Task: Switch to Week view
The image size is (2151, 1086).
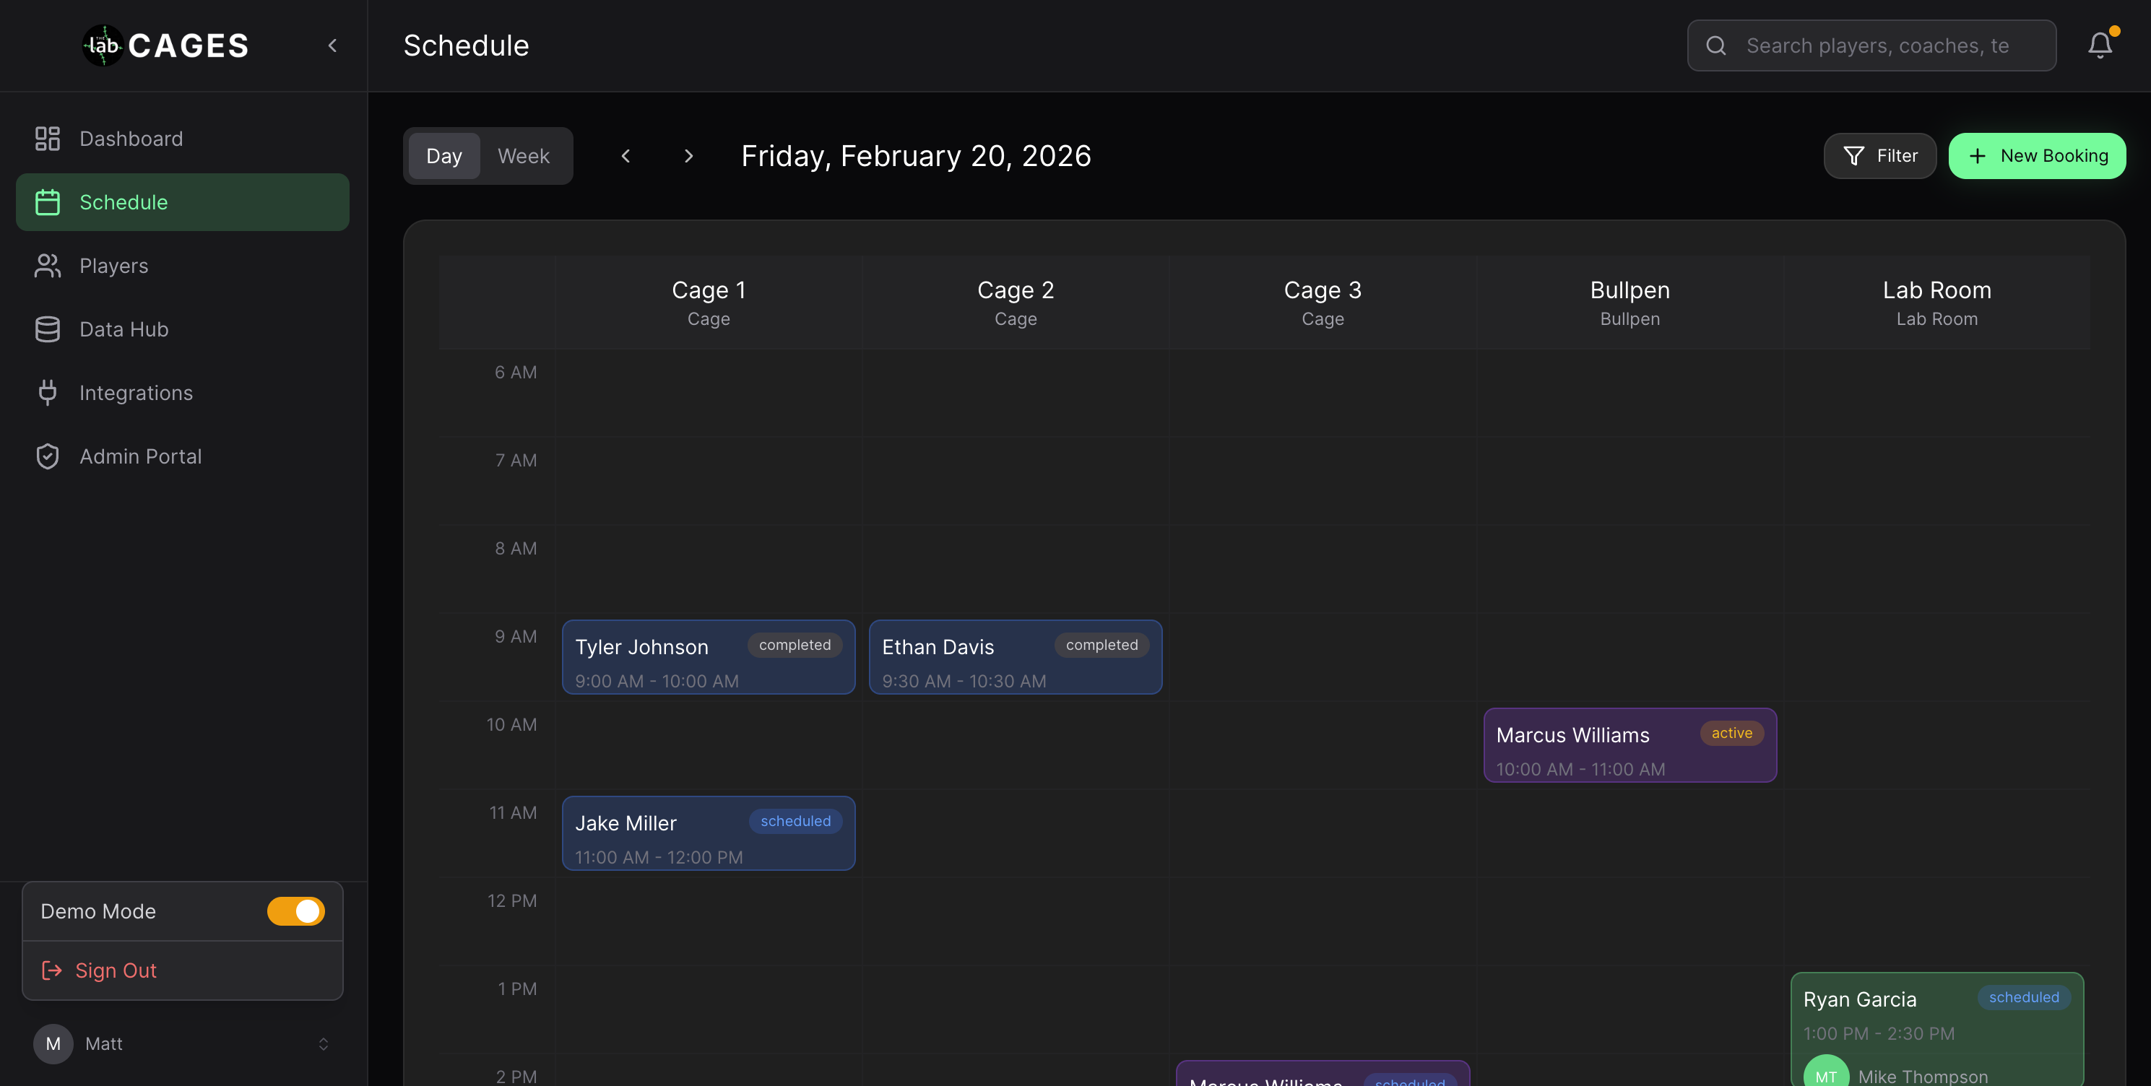Action: pos(524,156)
